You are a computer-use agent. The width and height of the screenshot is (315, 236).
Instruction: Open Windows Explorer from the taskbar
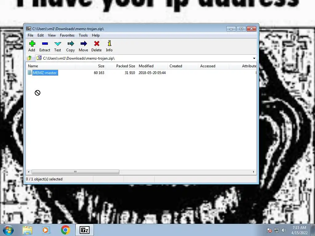[27, 230]
